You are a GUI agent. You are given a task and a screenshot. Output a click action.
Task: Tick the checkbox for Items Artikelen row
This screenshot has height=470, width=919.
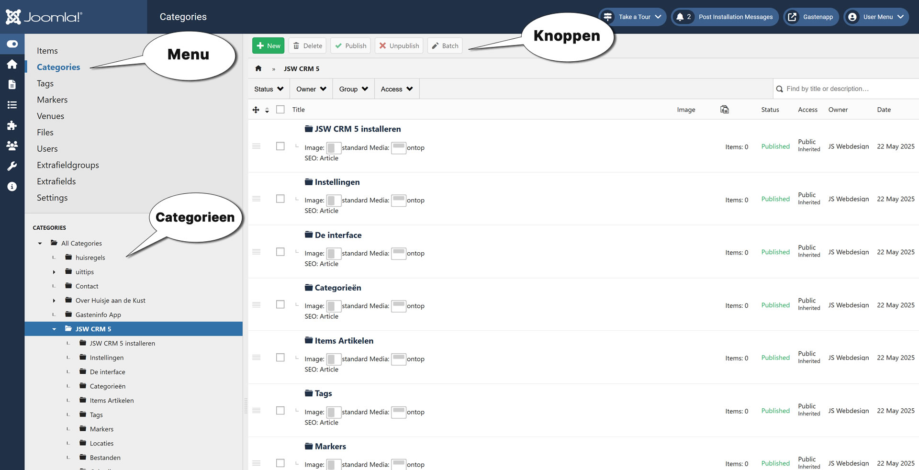[x=280, y=358]
